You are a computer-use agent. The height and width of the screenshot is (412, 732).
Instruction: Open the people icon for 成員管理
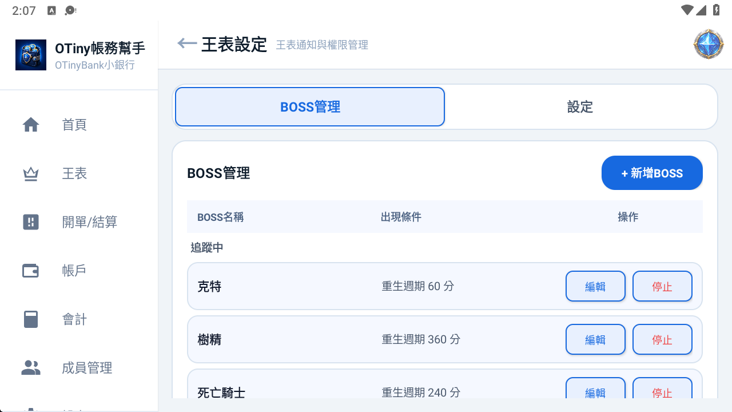31,368
